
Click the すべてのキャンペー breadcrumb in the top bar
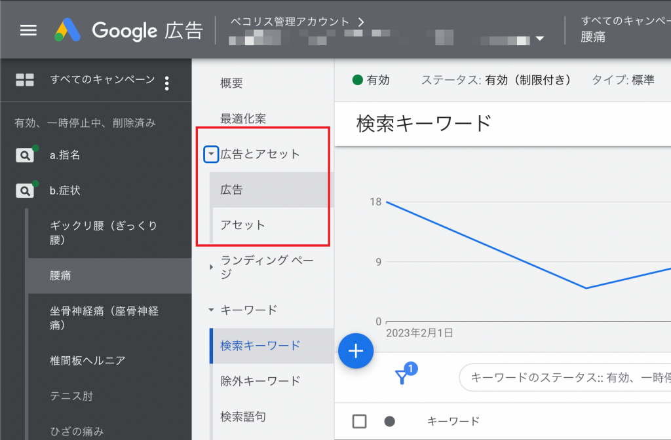pos(626,20)
